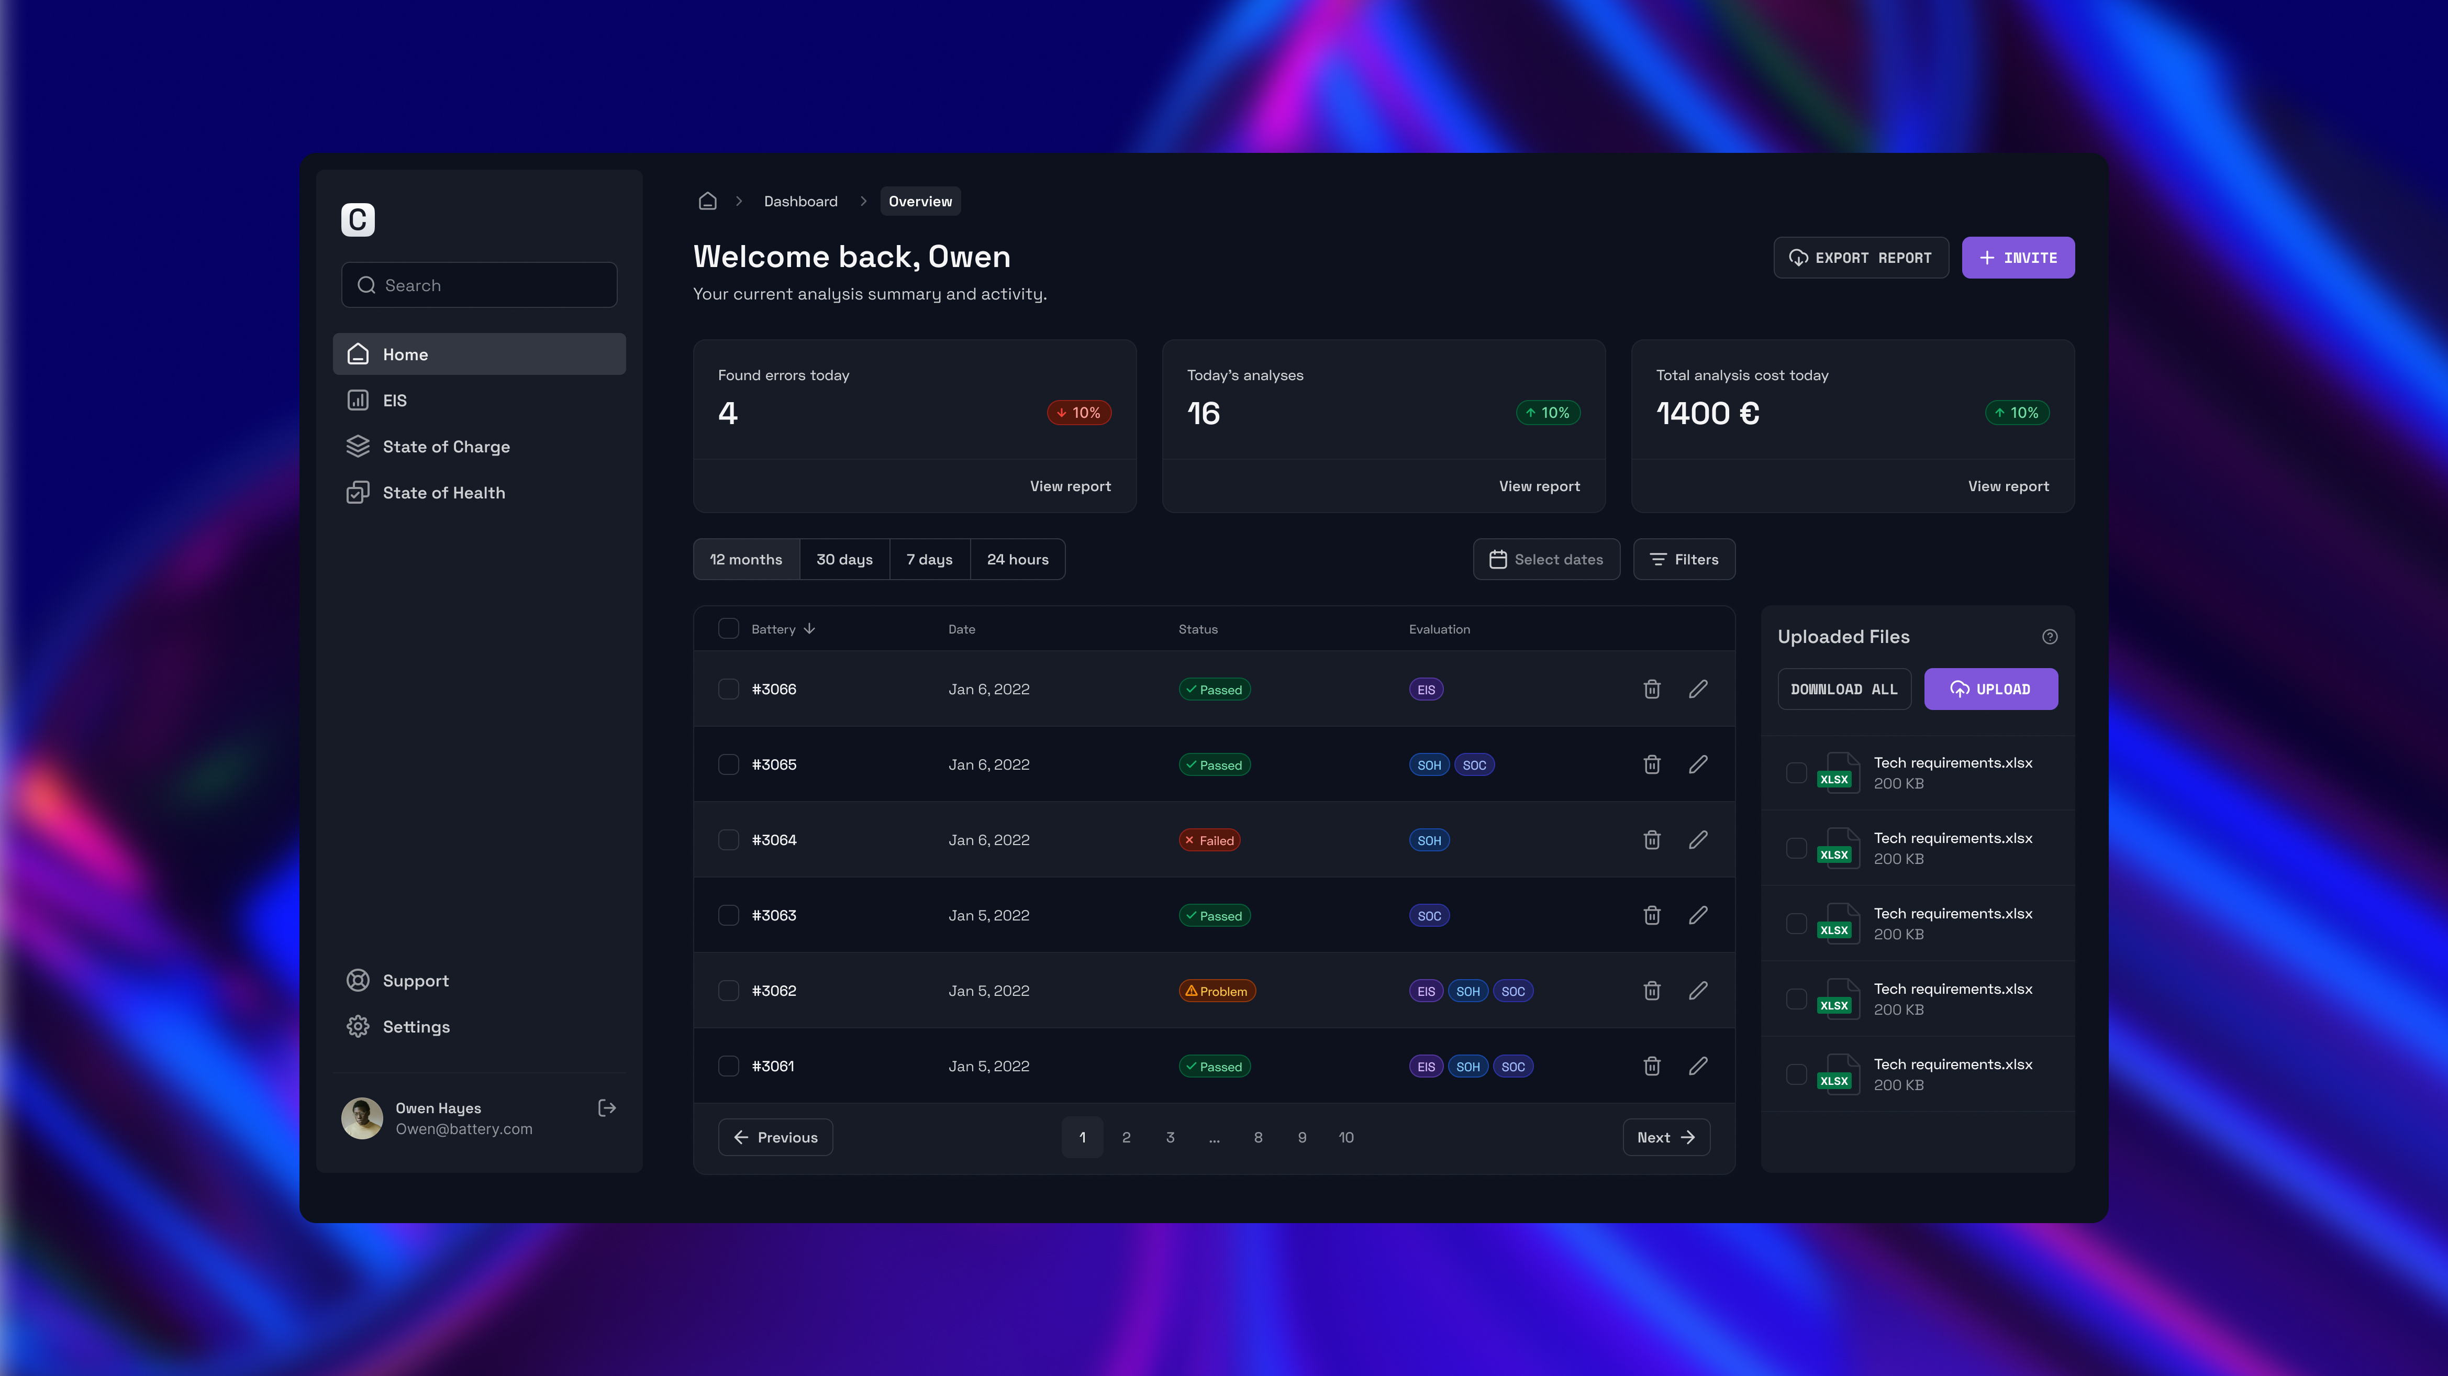
Task: Open the Uploaded Files help icon
Action: pyautogui.click(x=2050, y=637)
